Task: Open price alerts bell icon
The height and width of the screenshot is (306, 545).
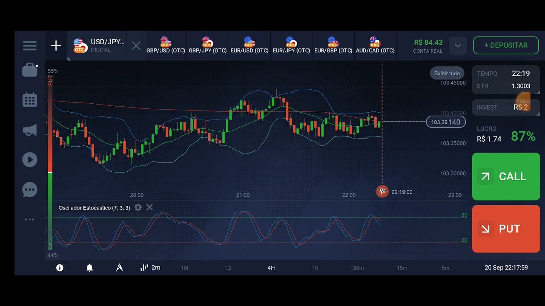Action: (89, 267)
